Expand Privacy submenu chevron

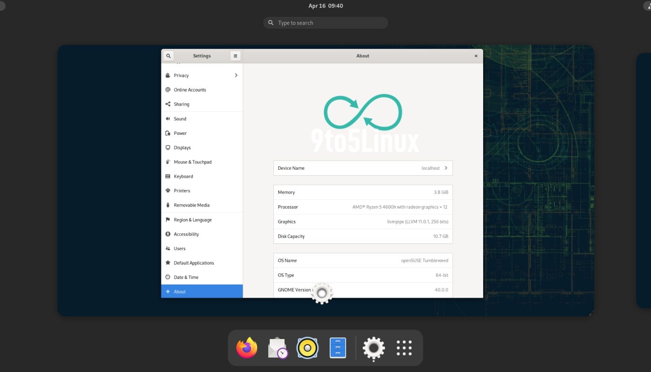pyautogui.click(x=236, y=75)
